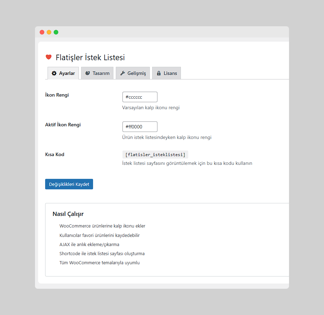Click the Değişiklikleri Kaydet button

pos(69,184)
